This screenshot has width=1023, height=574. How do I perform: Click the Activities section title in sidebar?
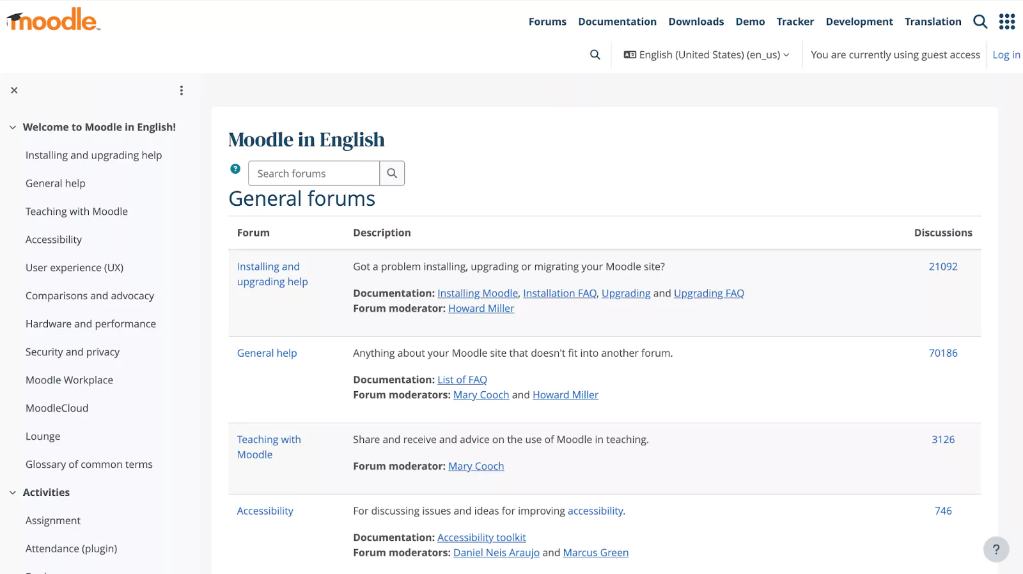click(x=46, y=493)
